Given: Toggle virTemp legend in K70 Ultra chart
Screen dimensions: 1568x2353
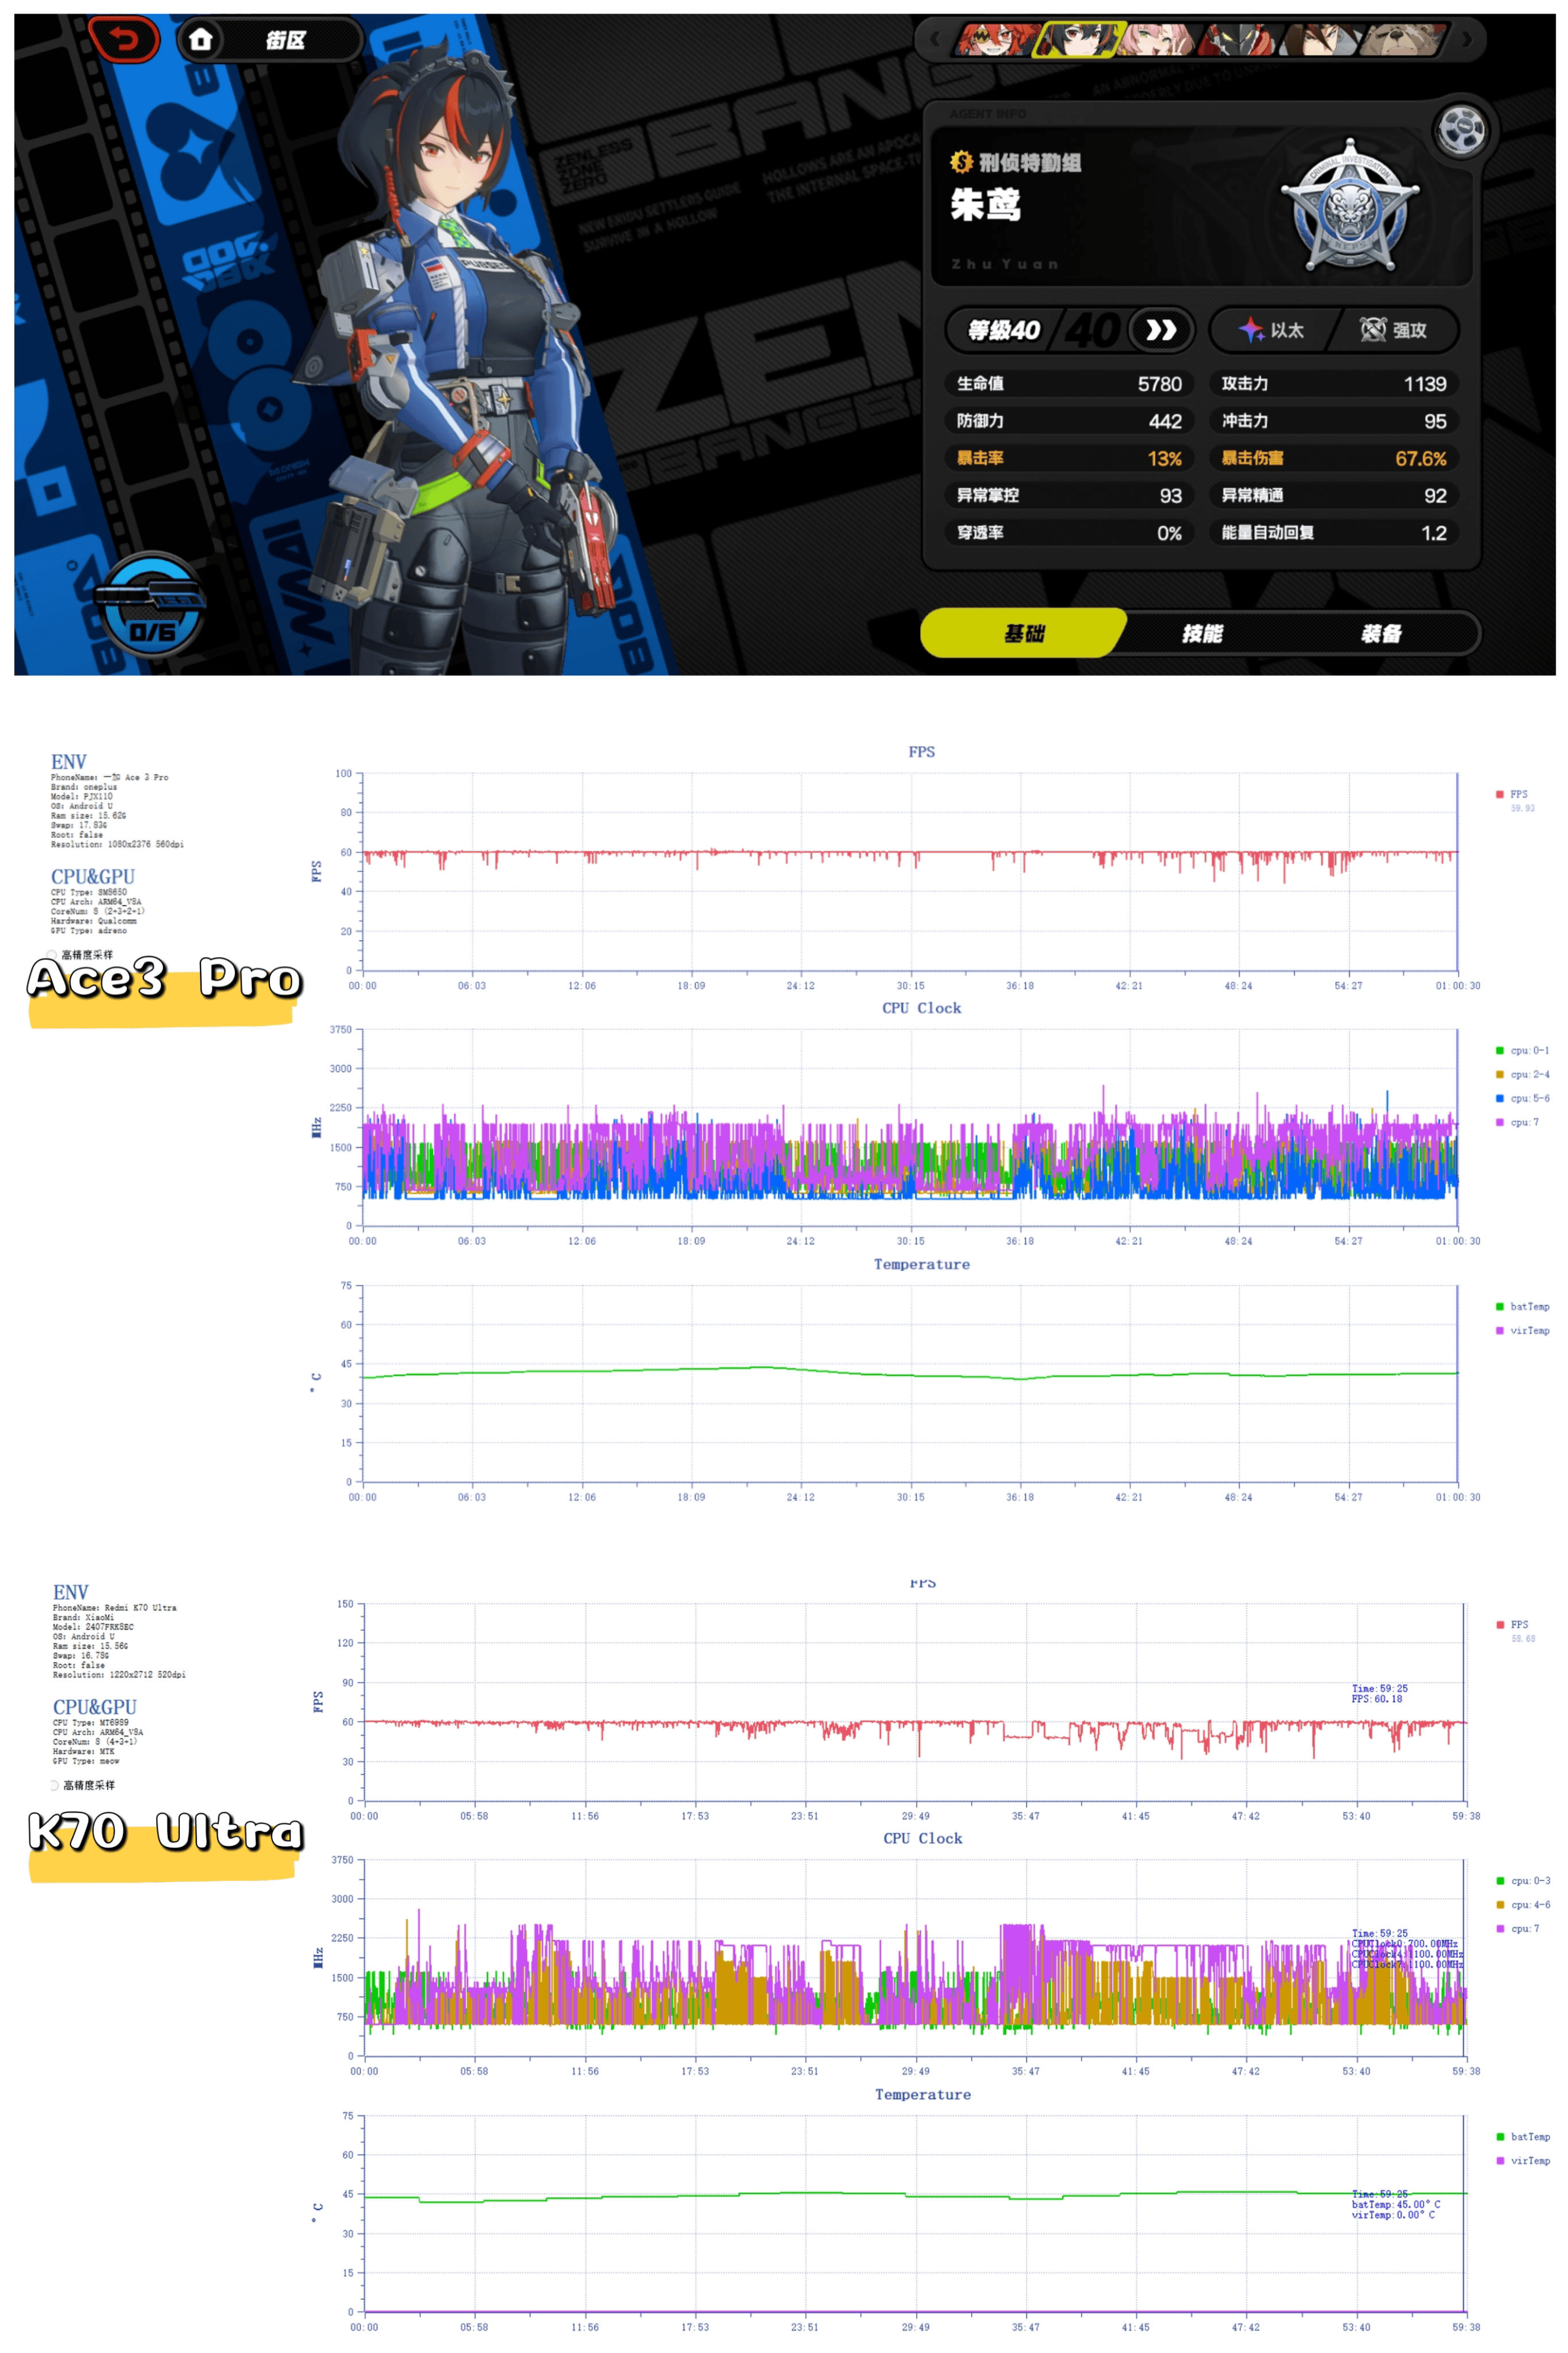Looking at the screenshot, I should pos(1523,2160).
